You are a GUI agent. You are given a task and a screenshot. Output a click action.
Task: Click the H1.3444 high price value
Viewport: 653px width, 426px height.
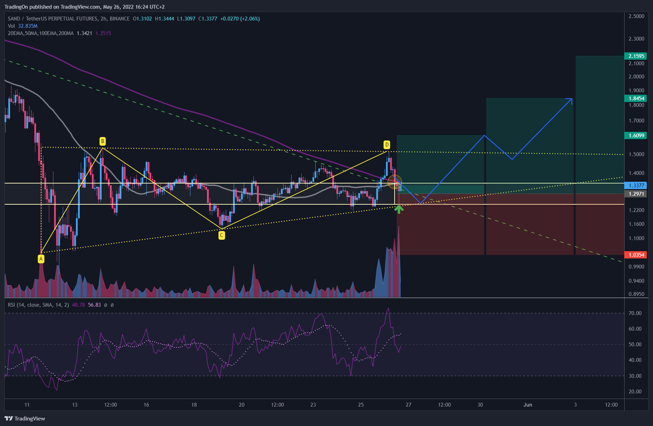[164, 19]
